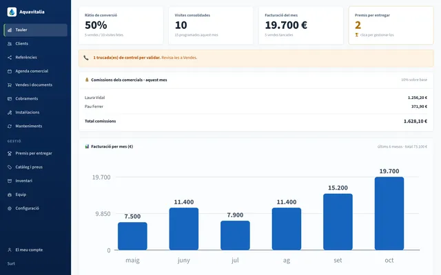This screenshot has width=441, height=275.
Task: Click the Instal·lacions icon in sidebar
Action: pos(10,113)
